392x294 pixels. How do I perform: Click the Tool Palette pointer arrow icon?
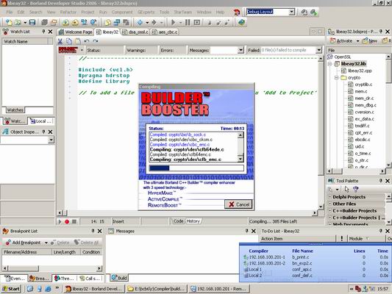point(346,189)
